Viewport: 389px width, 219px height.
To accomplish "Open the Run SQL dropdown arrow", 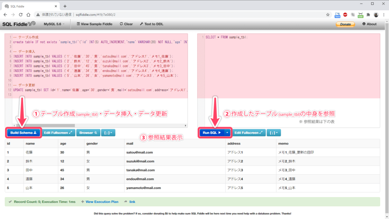I will point(227,133).
